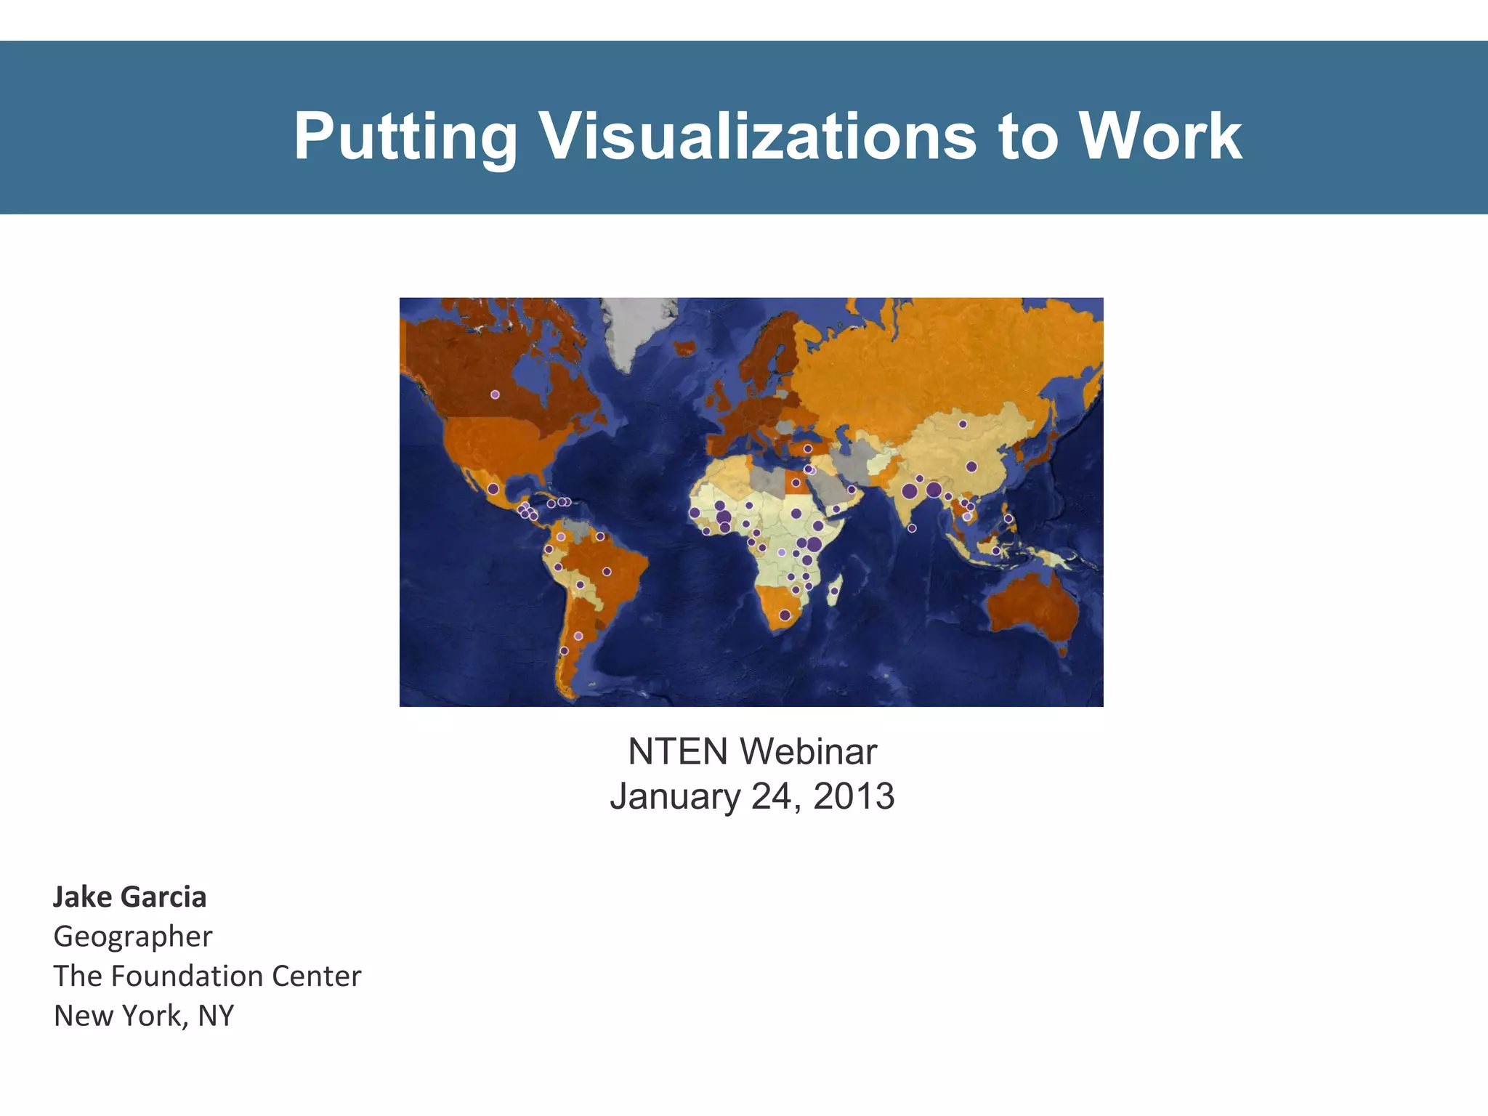Click the presenter name 'Jake Garcia'
Screen dimensions: 1488x1116
point(130,897)
